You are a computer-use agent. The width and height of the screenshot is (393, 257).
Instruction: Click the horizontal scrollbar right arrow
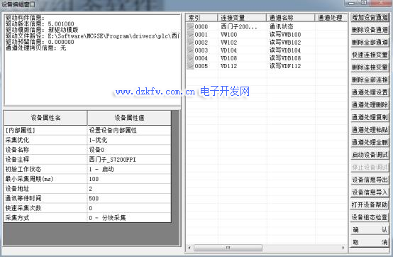343,248
